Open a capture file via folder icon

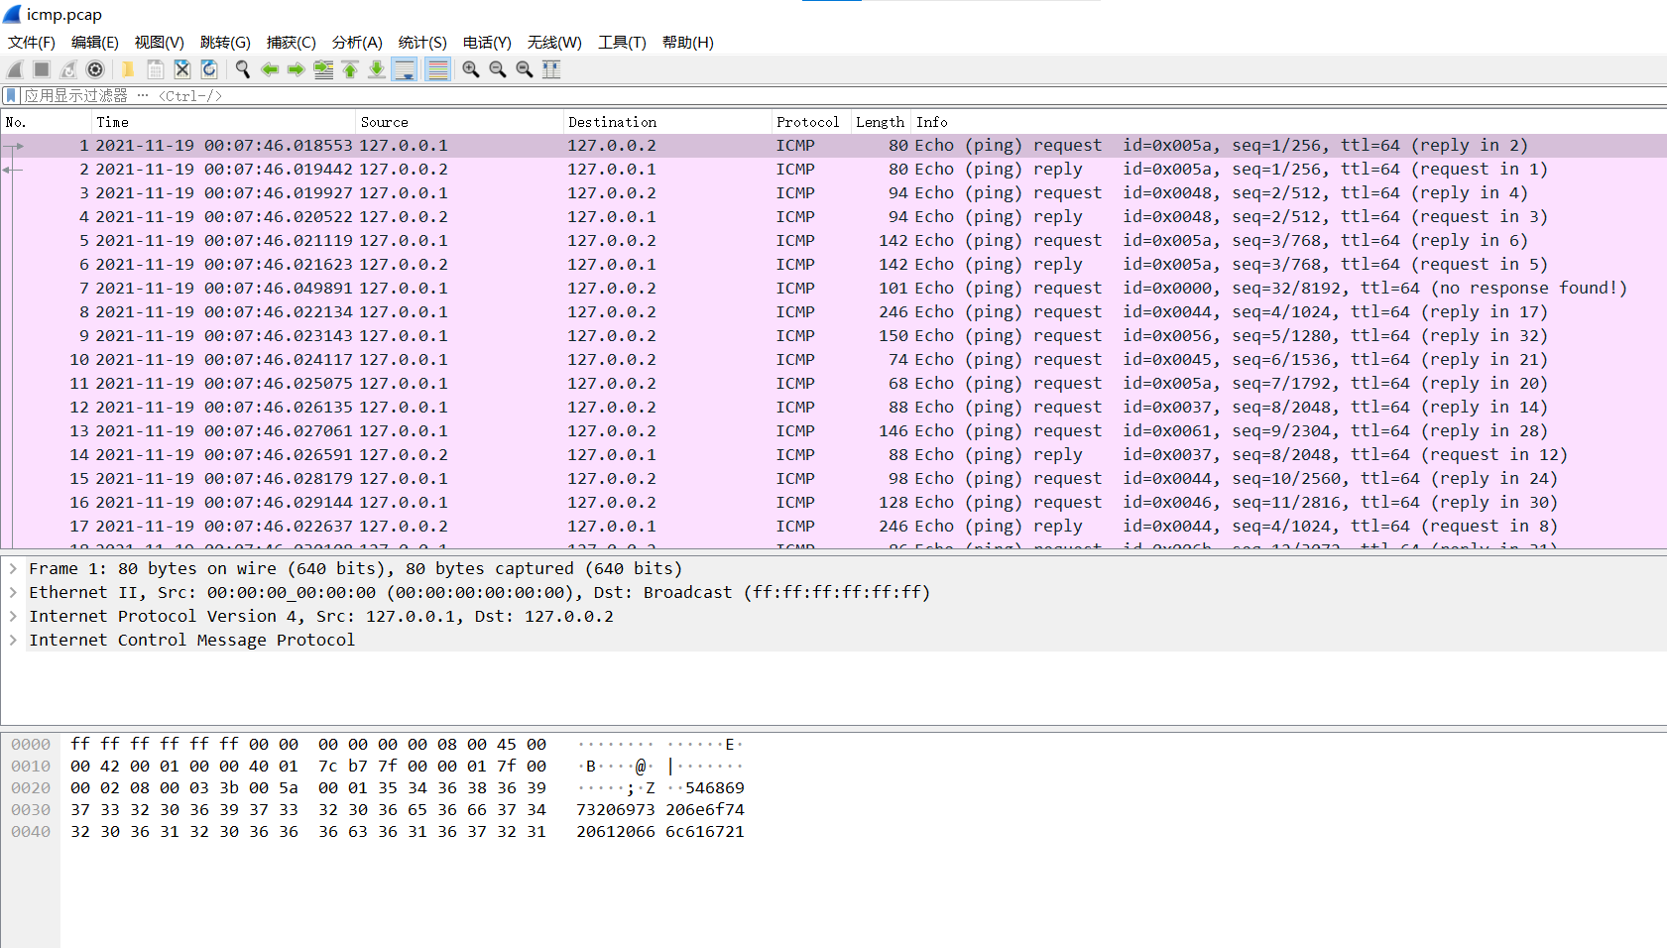coord(129,69)
